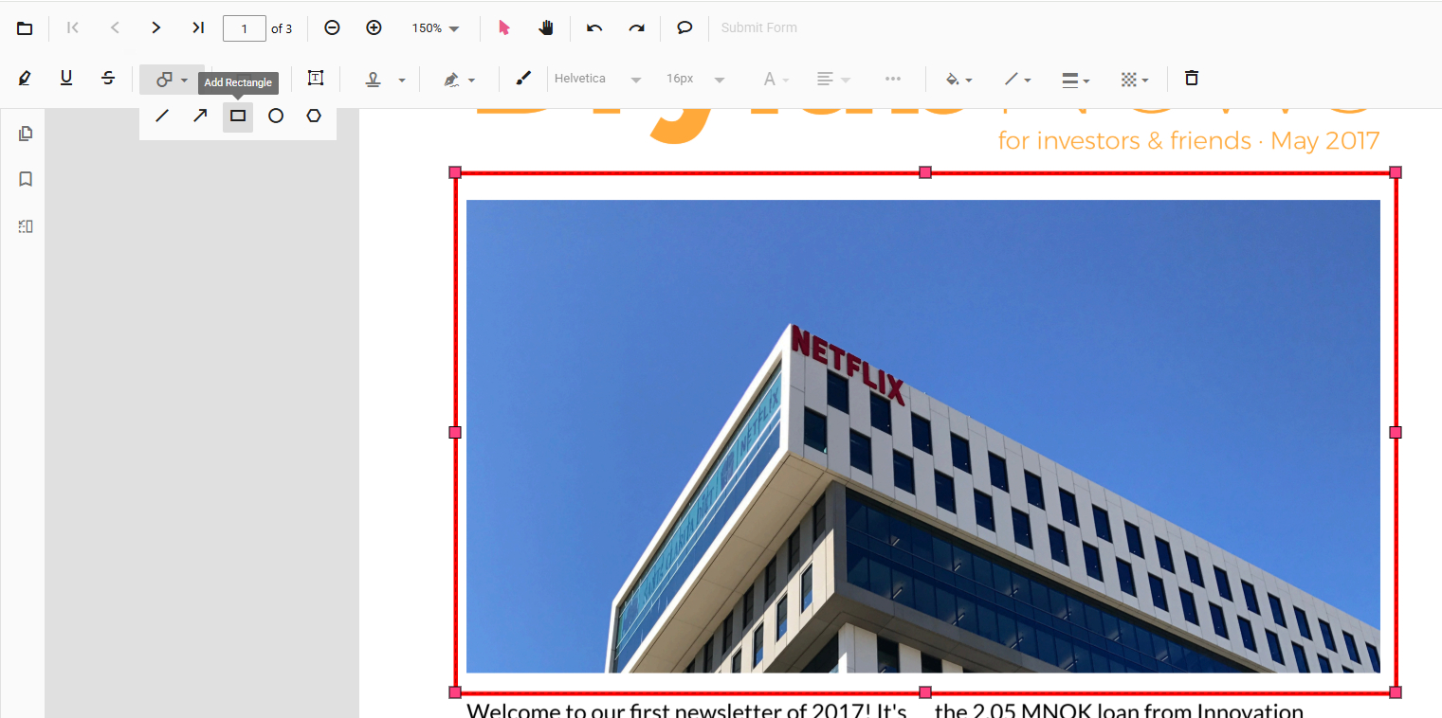Zoom out with the minus icon
Screen dimensions: 1442x718
coord(332,27)
